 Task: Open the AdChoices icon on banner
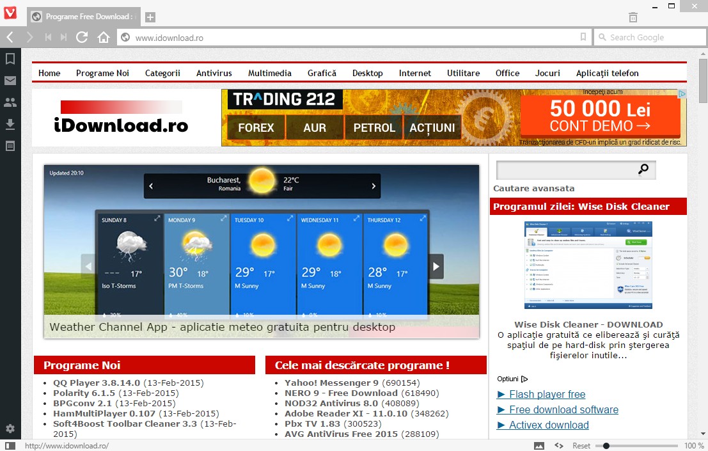pos(682,93)
